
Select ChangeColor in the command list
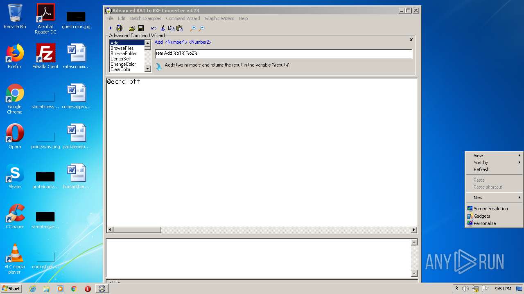tap(127, 64)
